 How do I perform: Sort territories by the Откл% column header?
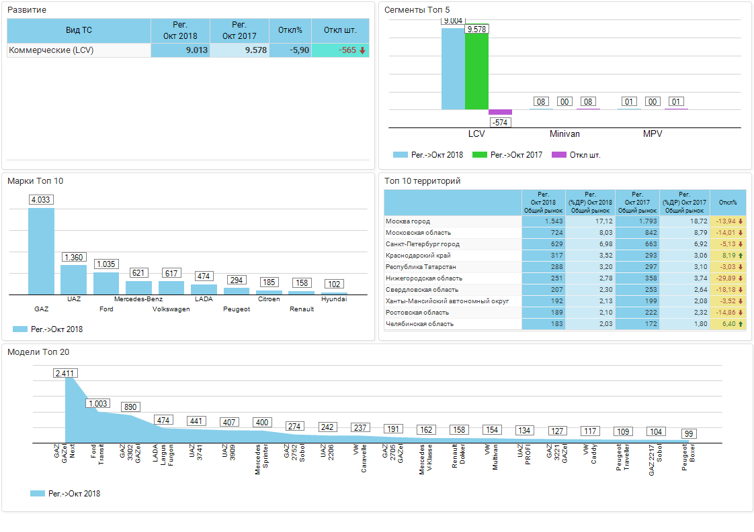click(x=728, y=203)
